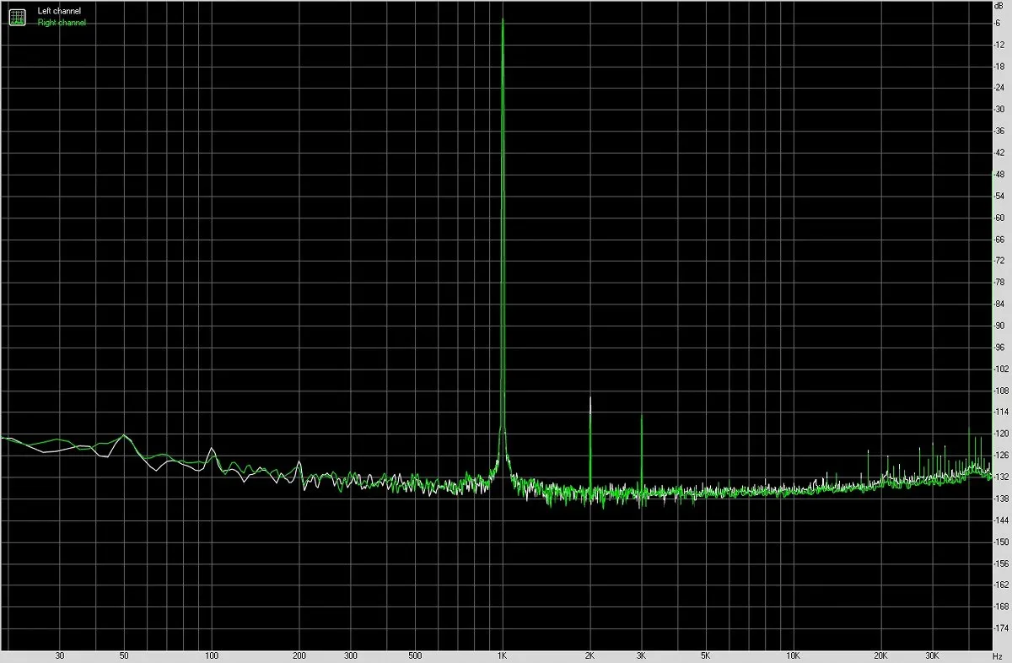The image size is (1012, 663).
Task: Click the -30 dB scale label
Action: [1000, 109]
